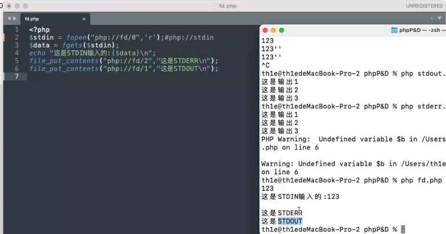Click line number 3 in gutter
This screenshot has height=234, width=446.
click(x=17, y=45)
